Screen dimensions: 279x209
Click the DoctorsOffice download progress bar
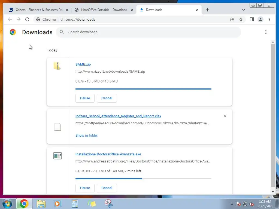point(143,179)
